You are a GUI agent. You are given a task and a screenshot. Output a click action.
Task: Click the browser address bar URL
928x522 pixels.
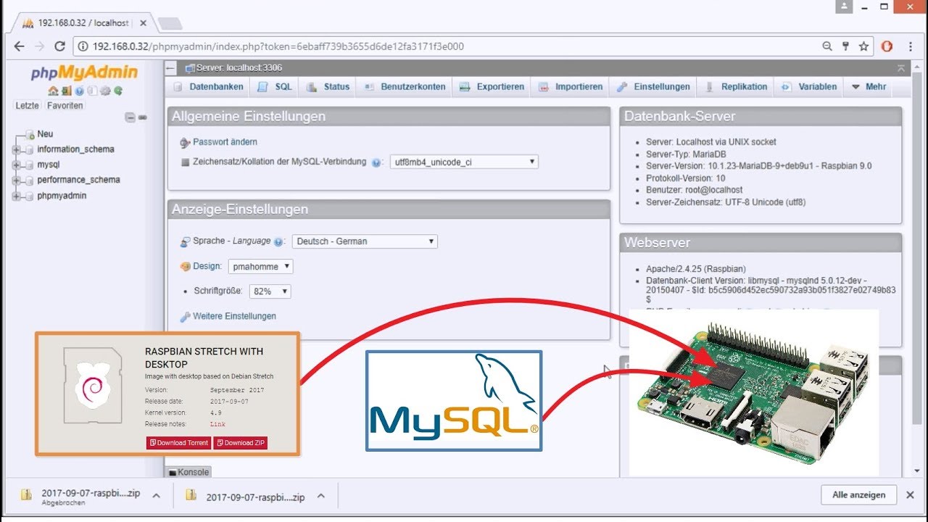(x=278, y=46)
